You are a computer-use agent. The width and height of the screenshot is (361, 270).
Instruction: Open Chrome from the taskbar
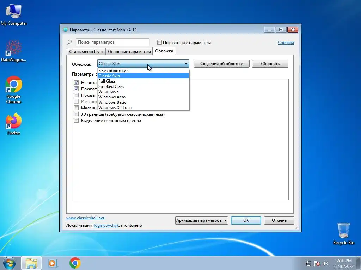(x=75, y=263)
